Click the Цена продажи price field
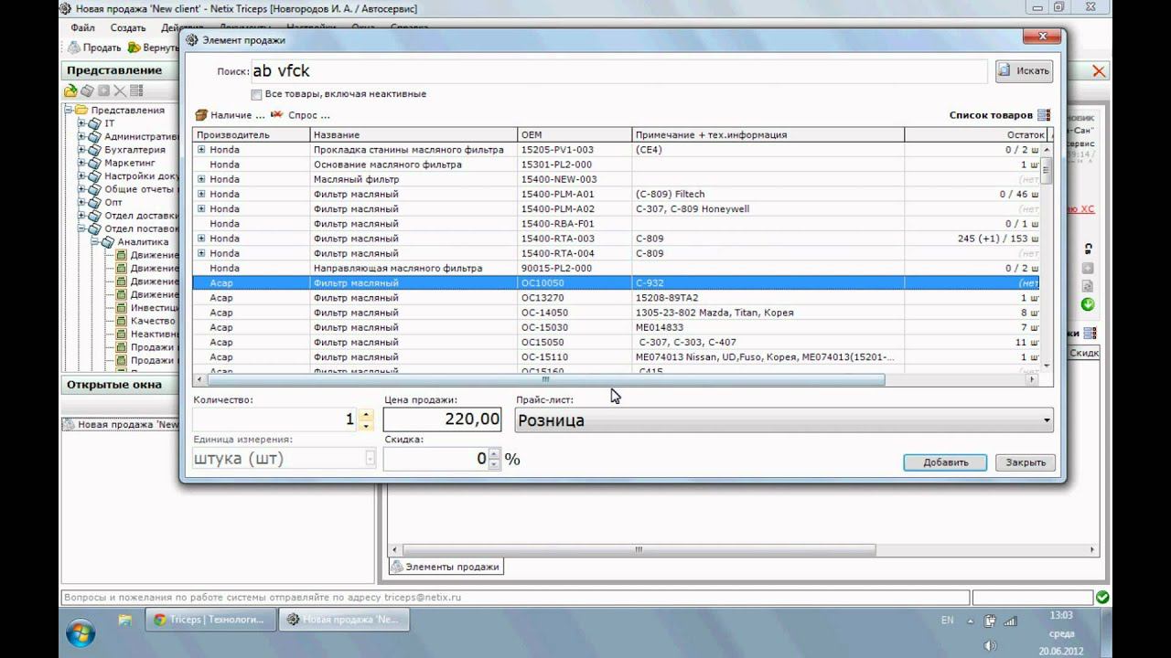Screen dimensions: 1171x658 (x=443, y=419)
